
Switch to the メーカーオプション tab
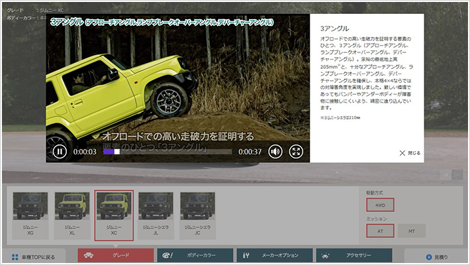275,256
